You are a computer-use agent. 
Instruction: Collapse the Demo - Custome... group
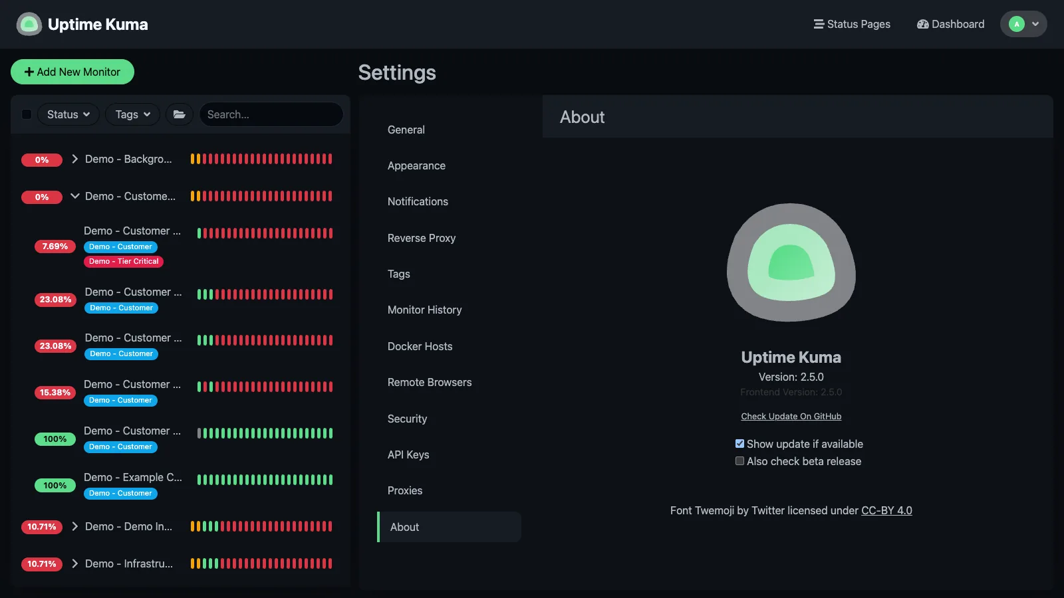coord(75,196)
